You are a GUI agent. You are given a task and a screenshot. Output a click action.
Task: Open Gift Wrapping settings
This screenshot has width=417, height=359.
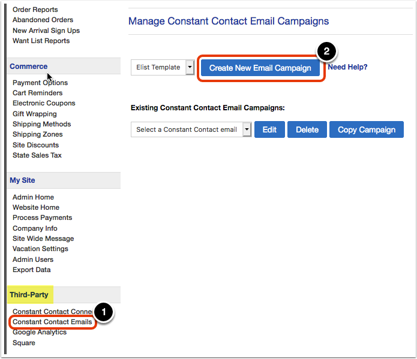[35, 114]
